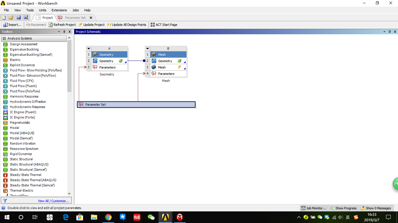The image size is (398, 223).
Task: Select the Steady-State Thermal icon
Action: (x=5, y=175)
